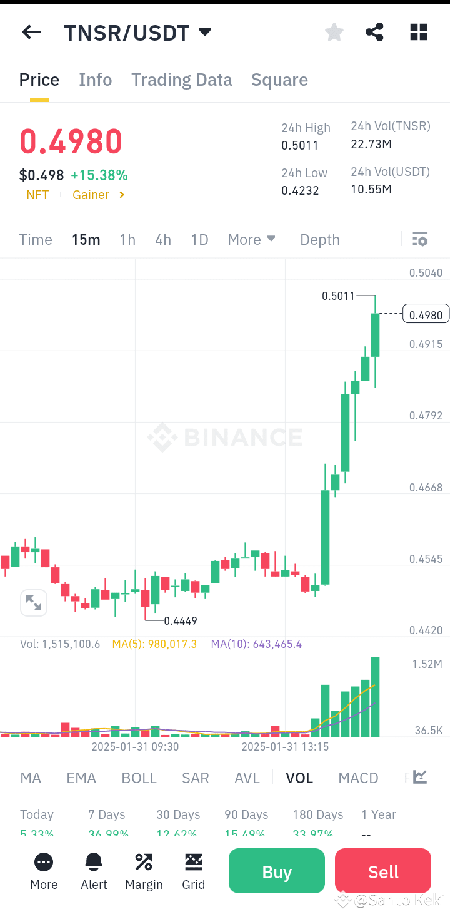Open Margin trading via the Margin icon

pos(144,870)
